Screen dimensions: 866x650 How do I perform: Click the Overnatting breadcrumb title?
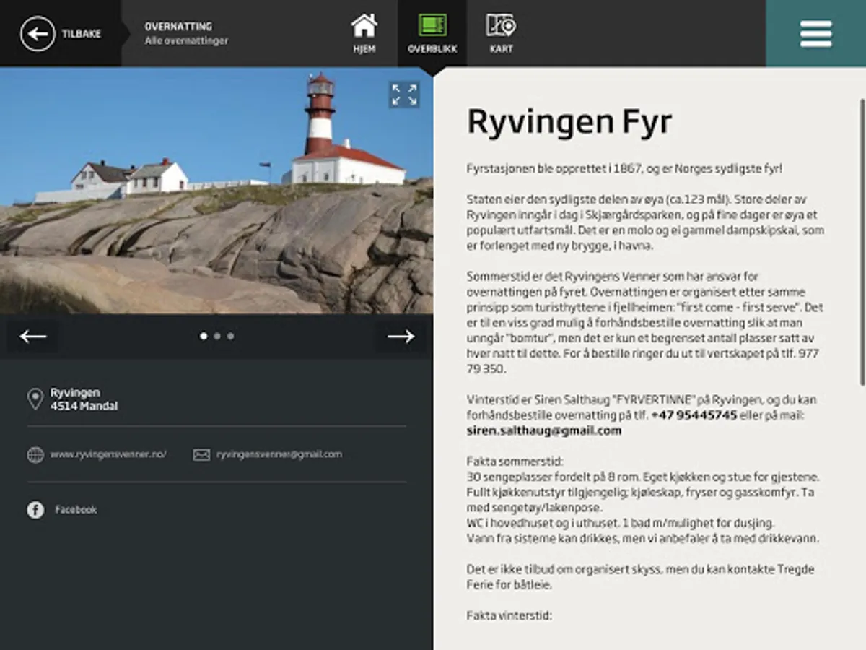tap(178, 27)
